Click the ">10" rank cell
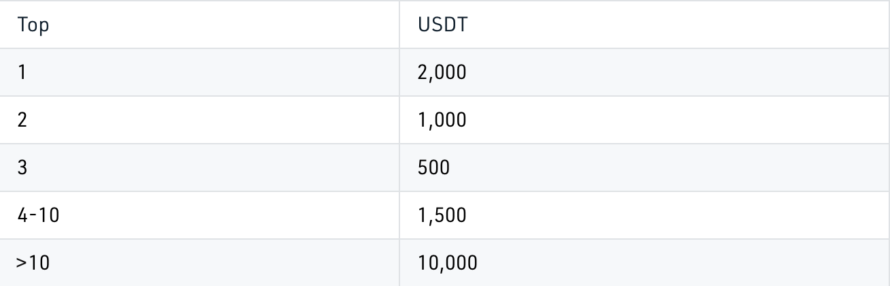 [x=33, y=263]
